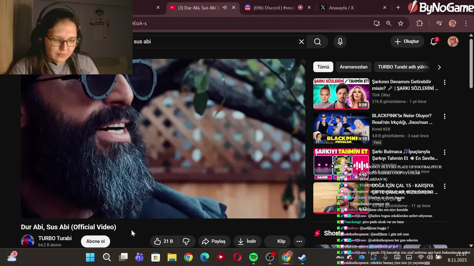Image resolution: width=474 pixels, height=266 pixels.
Task: Open options for BLACKPINK'te Neler Oluyor video
Action: (444, 116)
